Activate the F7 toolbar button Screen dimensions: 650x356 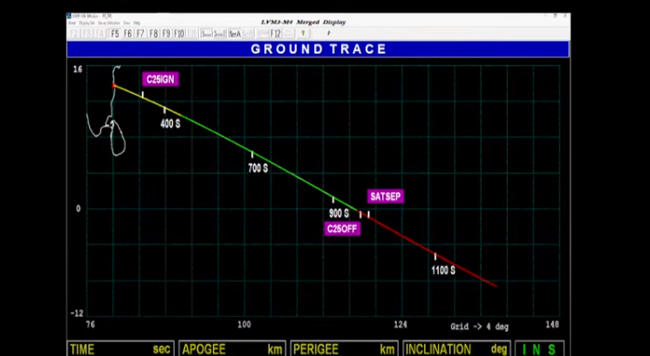click(x=140, y=33)
